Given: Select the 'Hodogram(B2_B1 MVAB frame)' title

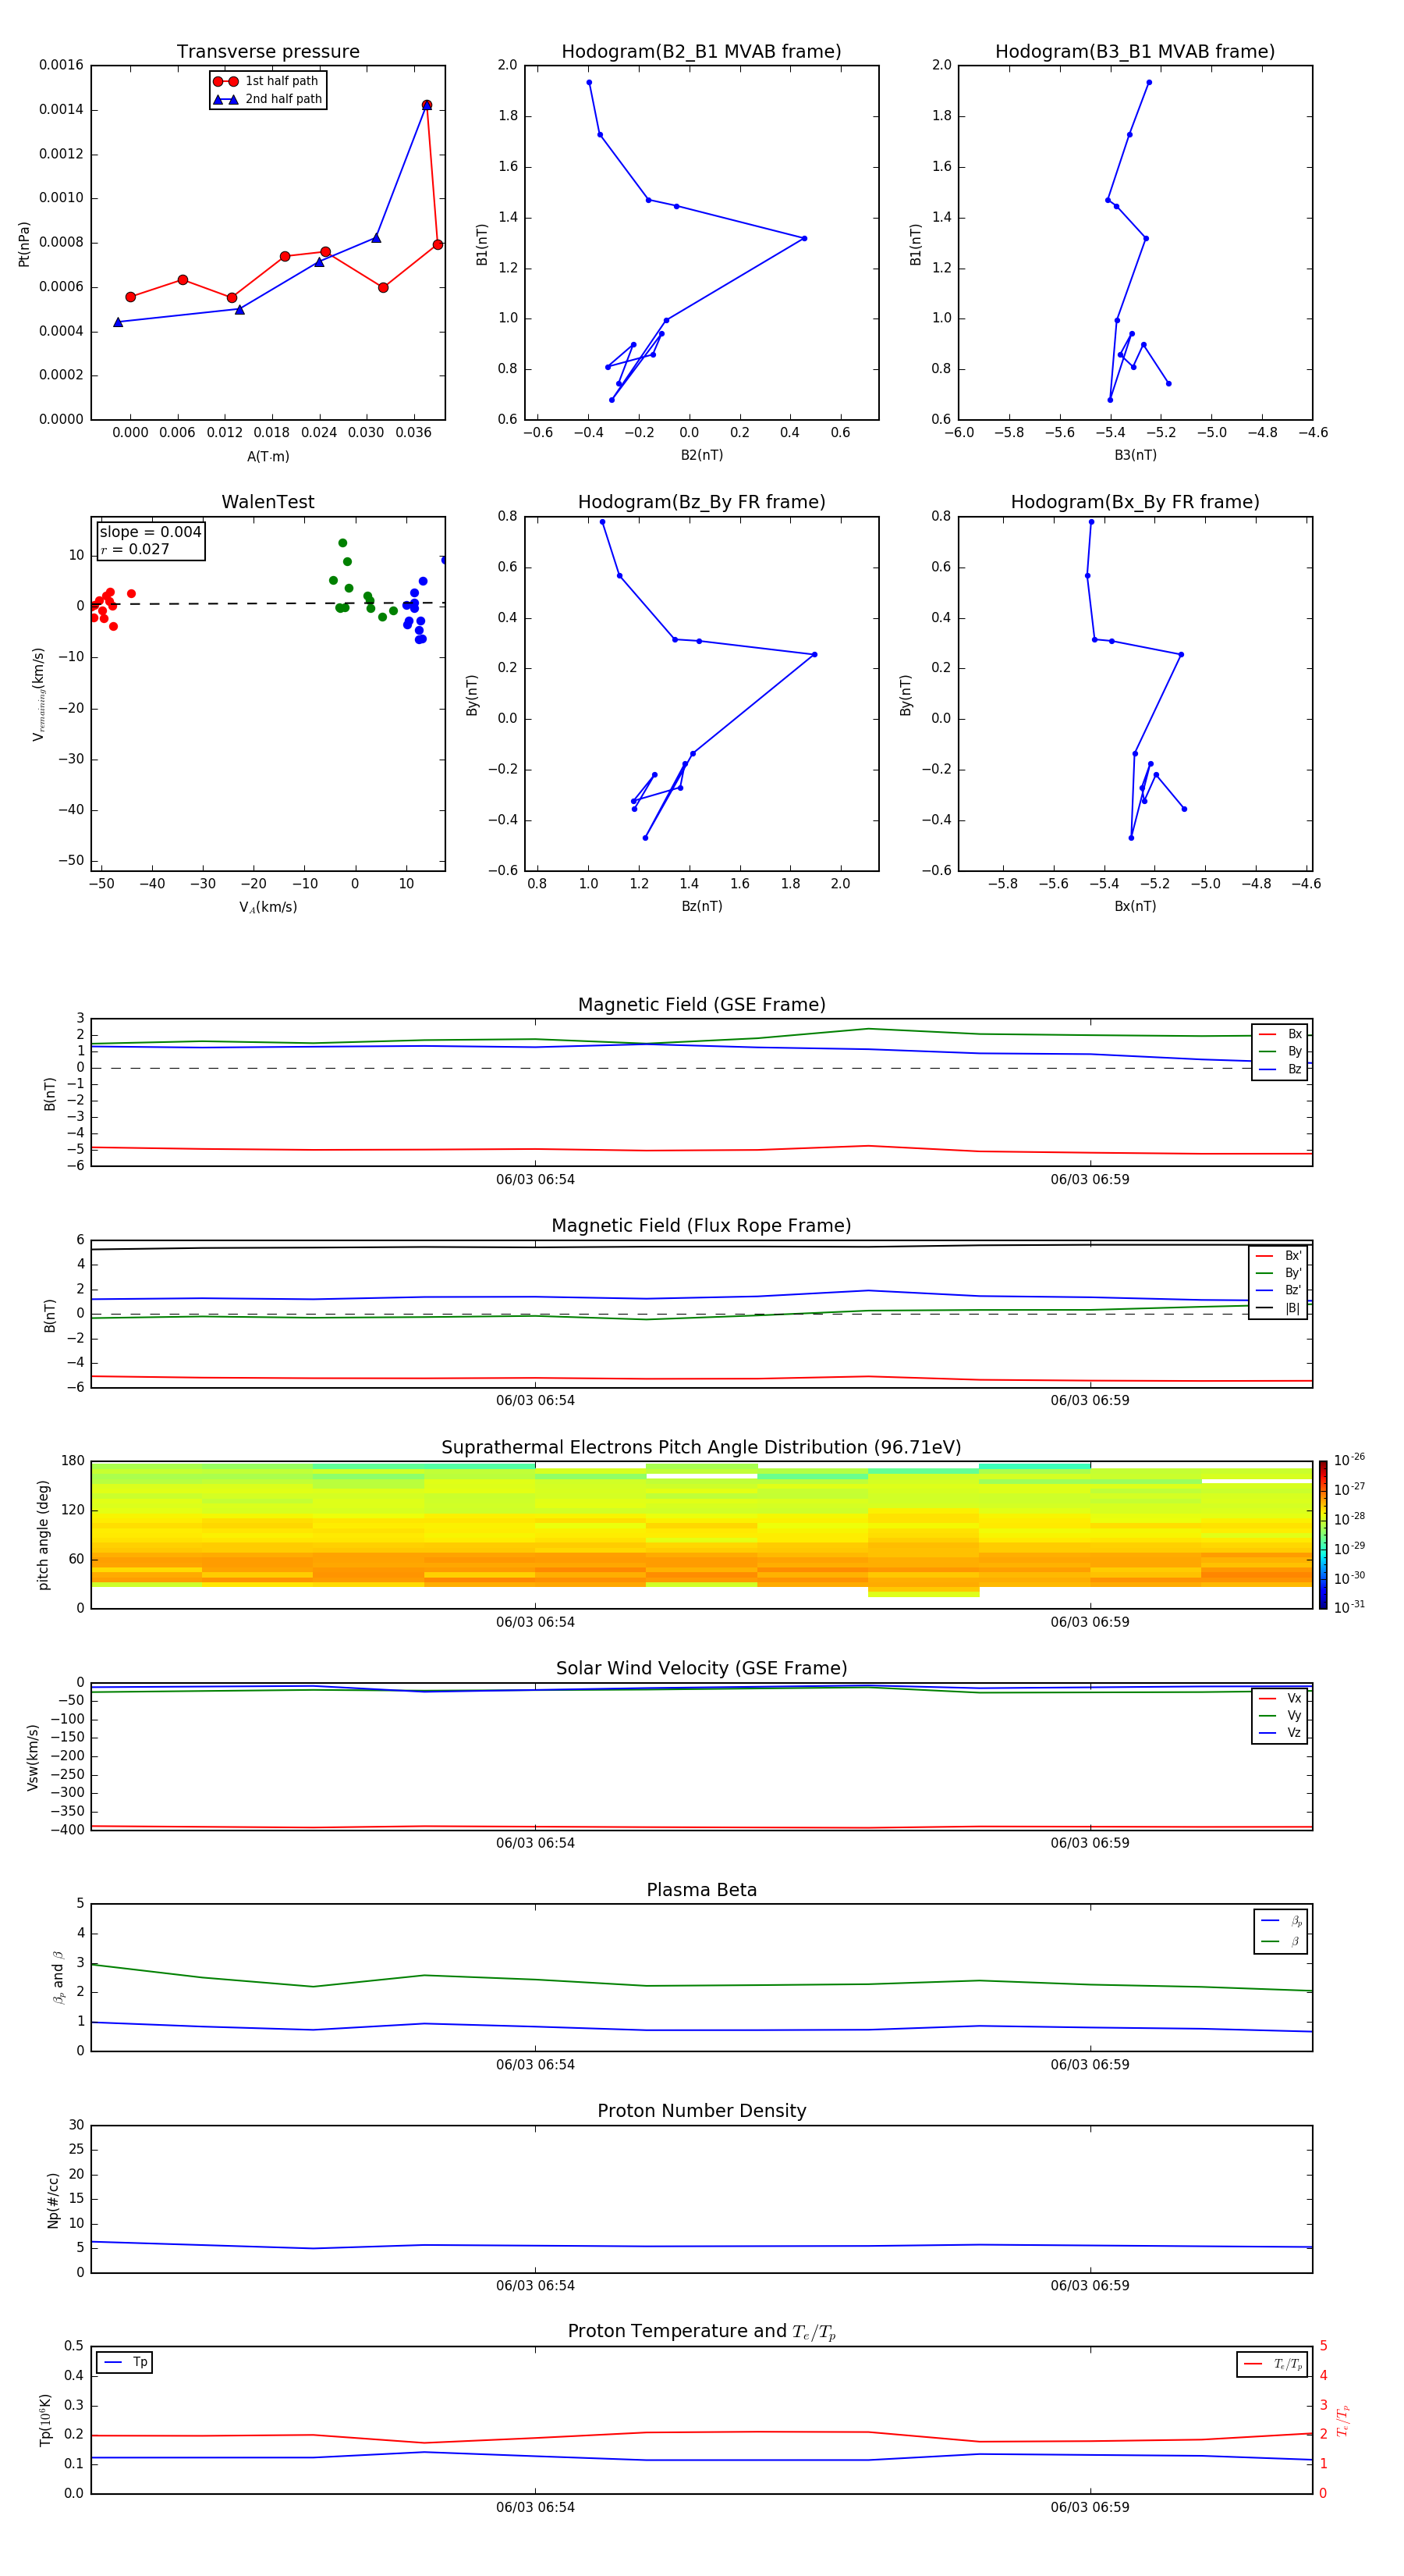Looking at the screenshot, I should click(x=701, y=52).
